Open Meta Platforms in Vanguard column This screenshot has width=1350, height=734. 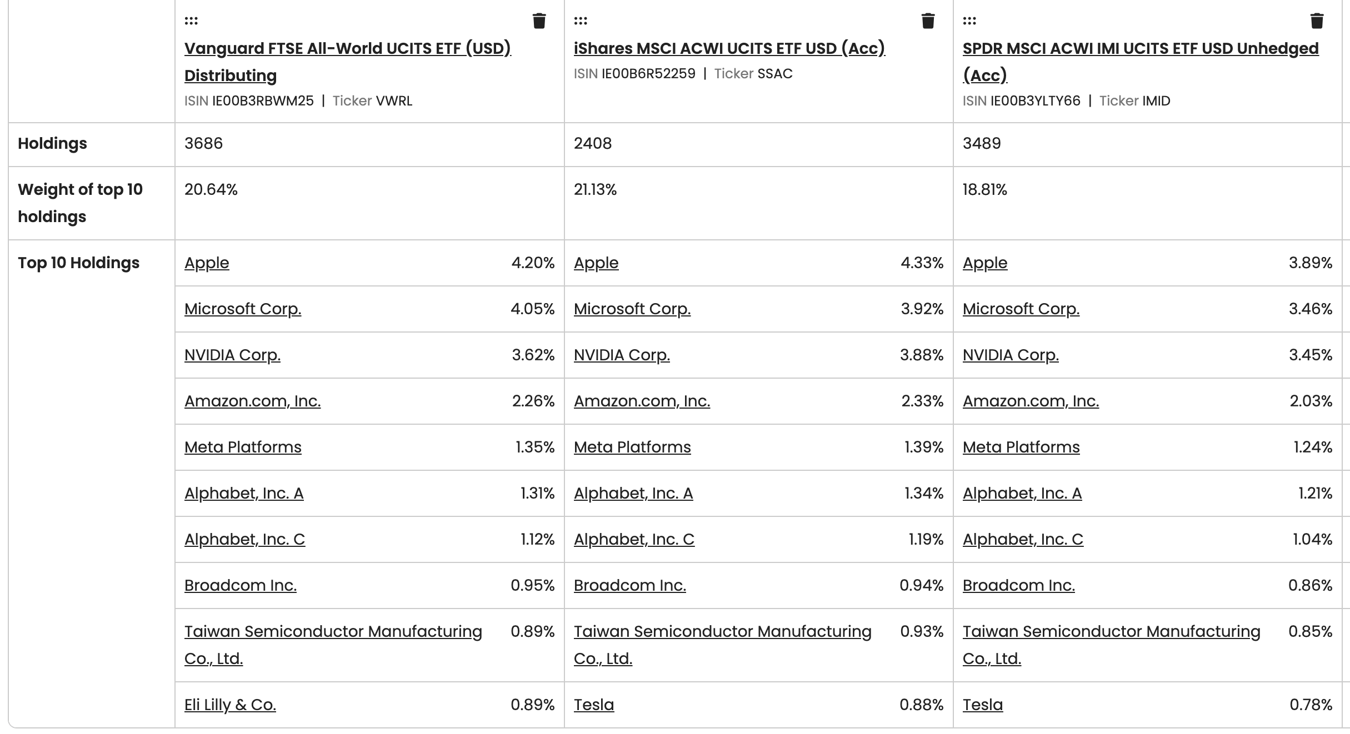click(x=243, y=447)
